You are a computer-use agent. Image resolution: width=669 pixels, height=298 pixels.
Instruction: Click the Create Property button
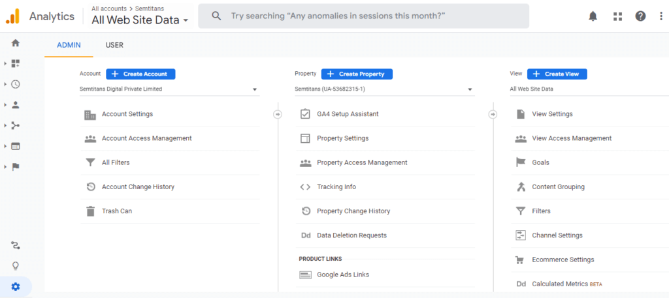[357, 74]
